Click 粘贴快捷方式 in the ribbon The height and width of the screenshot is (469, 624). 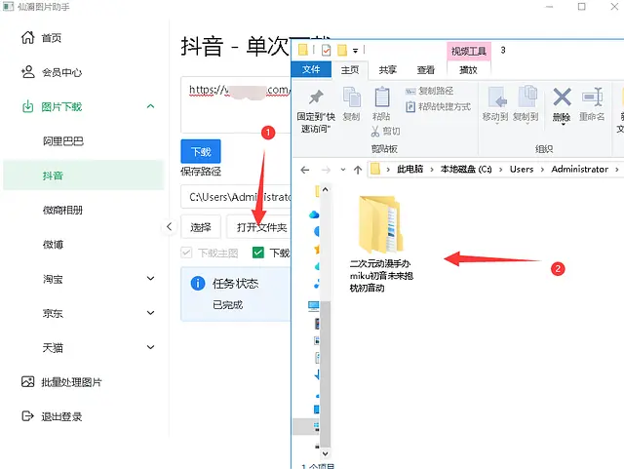438,106
